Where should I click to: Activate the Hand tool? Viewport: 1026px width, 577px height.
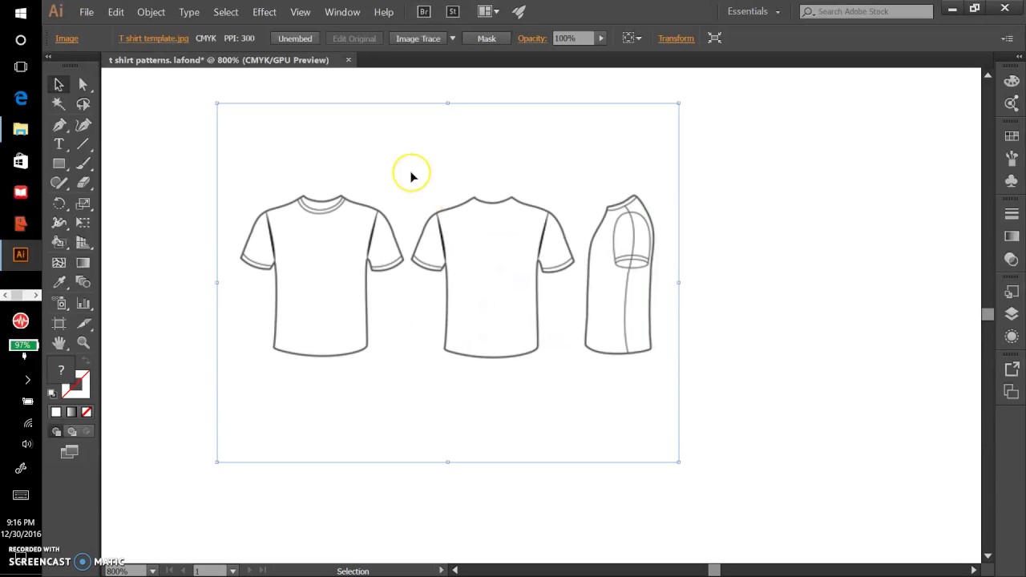point(59,343)
